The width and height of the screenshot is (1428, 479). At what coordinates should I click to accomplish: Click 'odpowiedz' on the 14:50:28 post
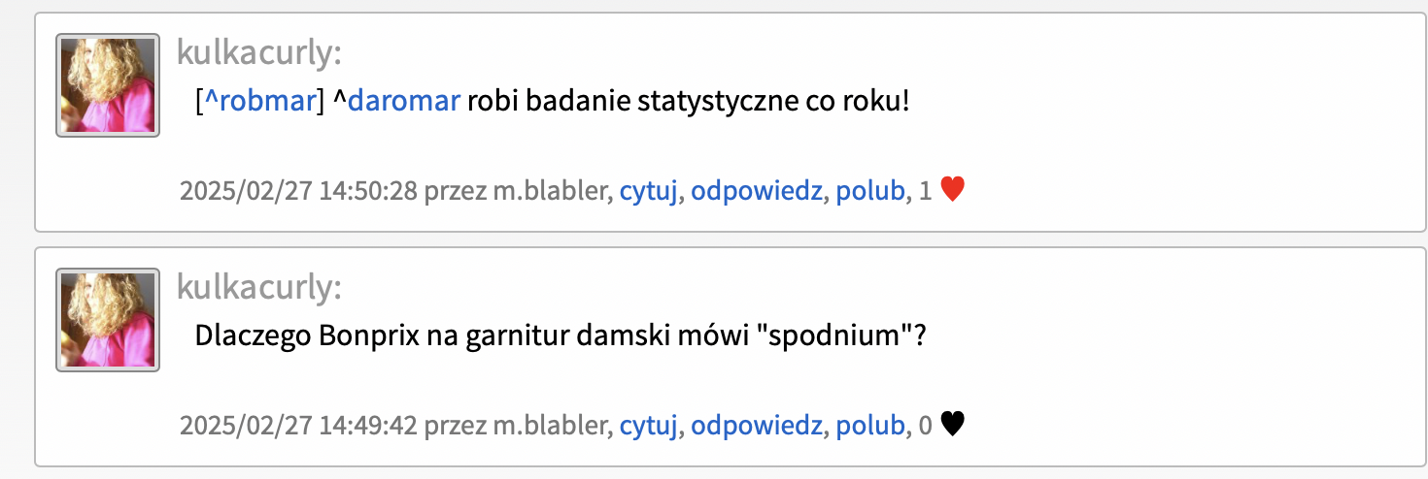pos(757,192)
